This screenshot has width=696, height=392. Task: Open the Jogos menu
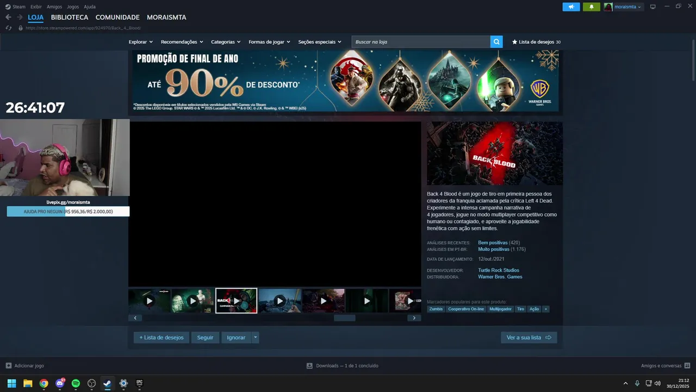pos(73,7)
